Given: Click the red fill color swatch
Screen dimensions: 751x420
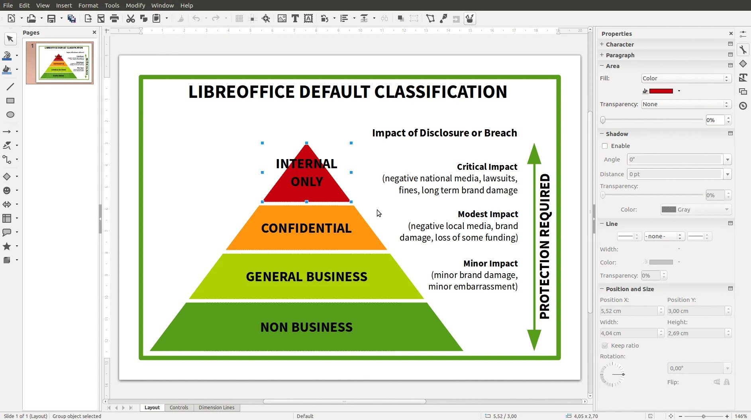Looking at the screenshot, I should (661, 91).
